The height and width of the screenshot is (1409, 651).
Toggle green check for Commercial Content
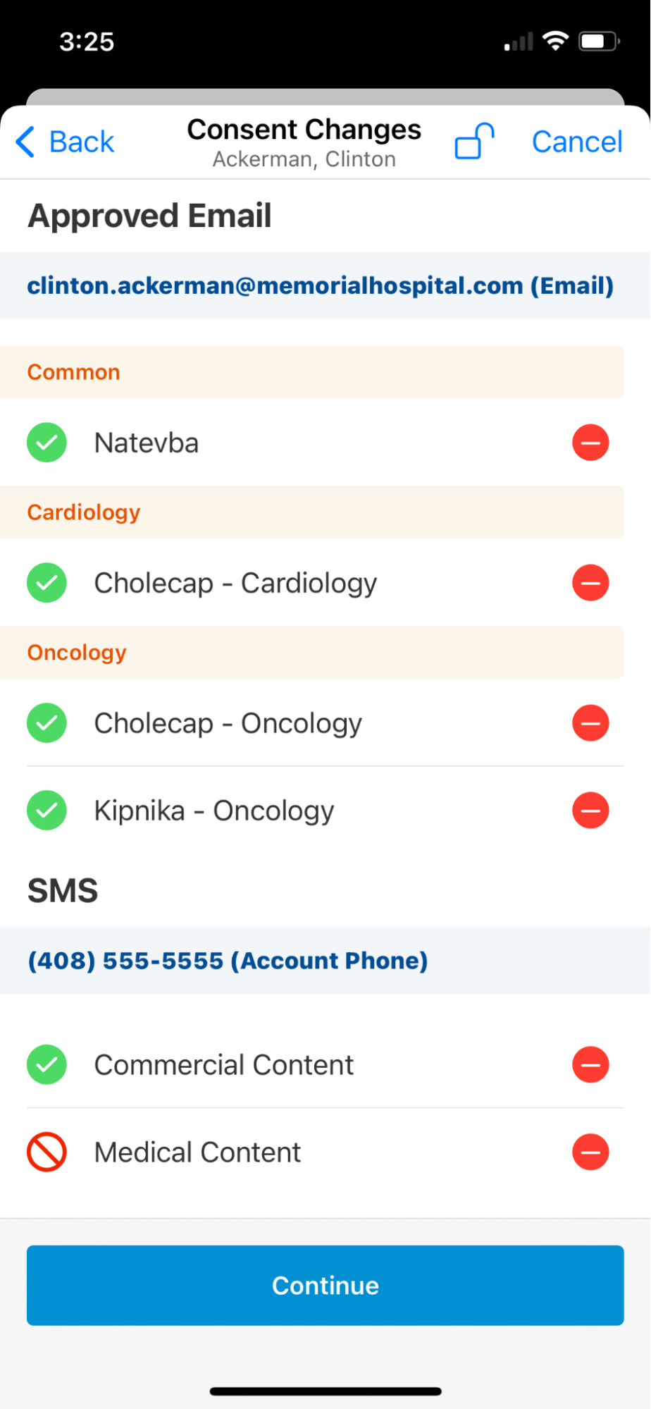pyautogui.click(x=46, y=1064)
